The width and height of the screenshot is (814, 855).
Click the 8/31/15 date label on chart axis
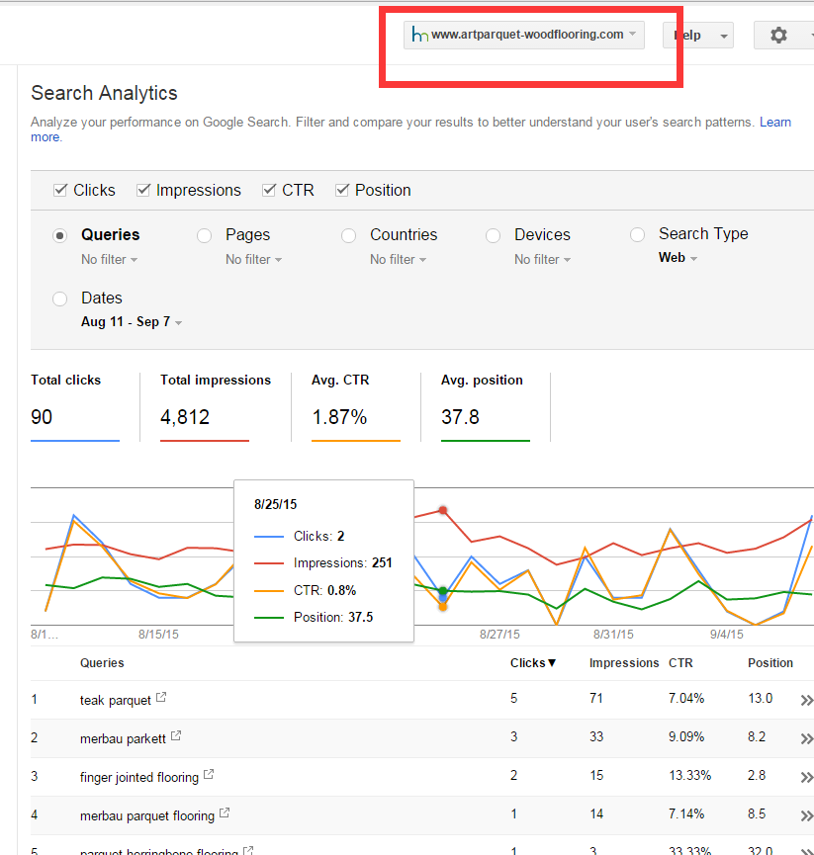614,635
